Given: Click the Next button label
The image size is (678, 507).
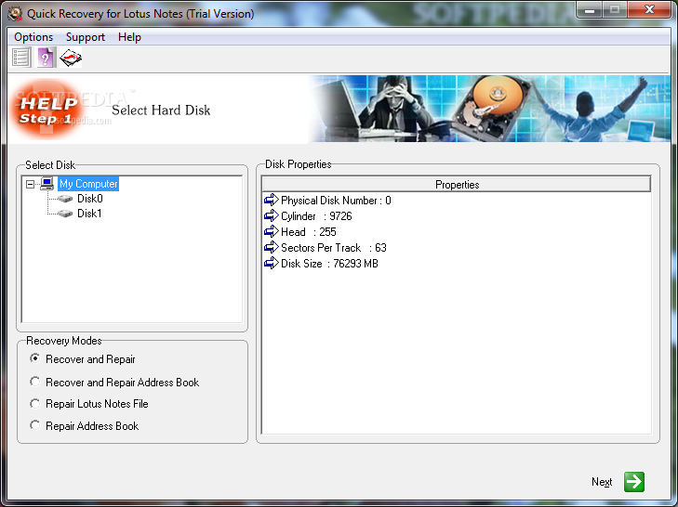Looking at the screenshot, I should coord(602,482).
